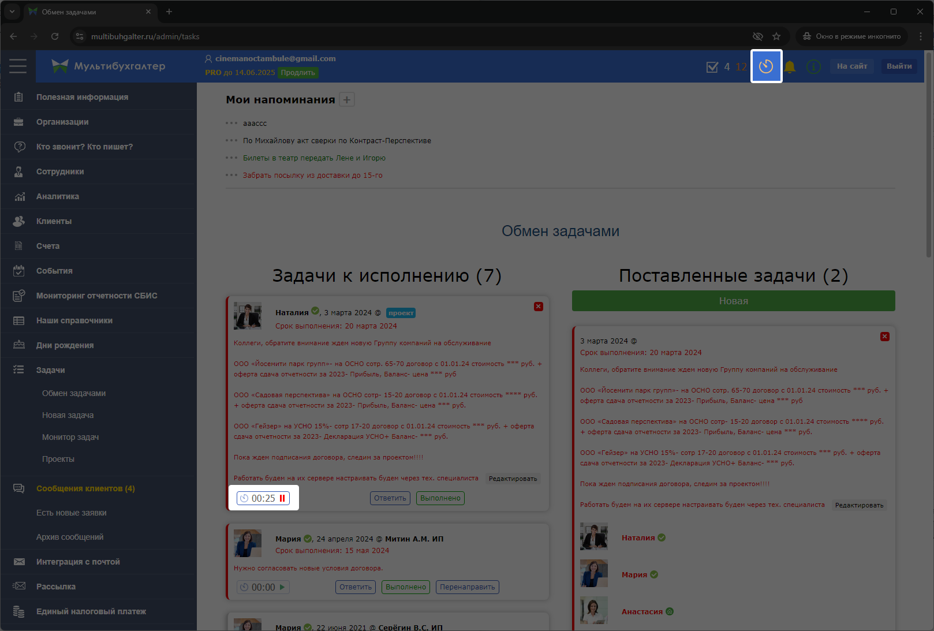Open Аналитика in the sidebar
The width and height of the screenshot is (934, 631).
58,196
